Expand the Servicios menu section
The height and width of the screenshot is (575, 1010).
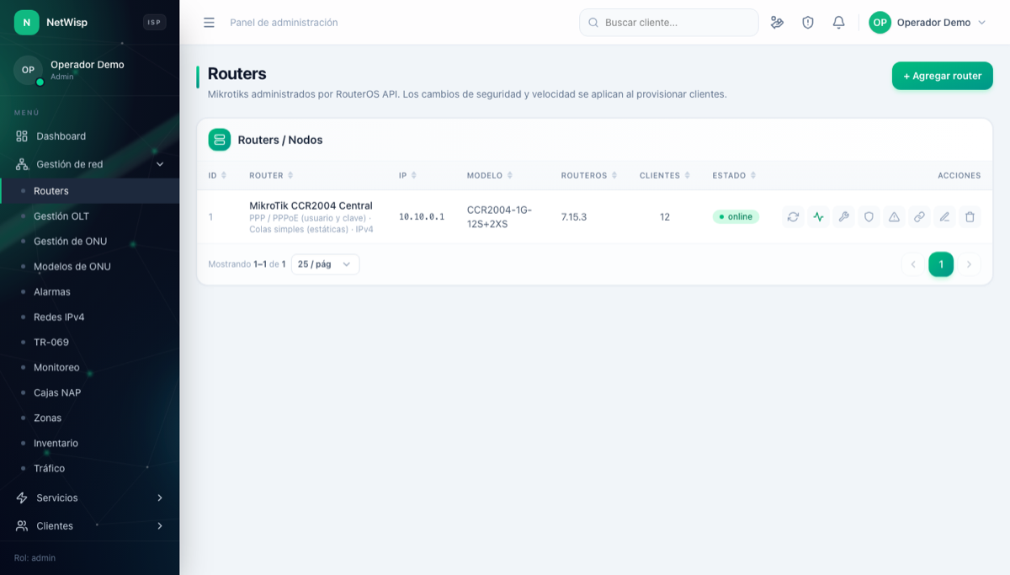coord(89,498)
